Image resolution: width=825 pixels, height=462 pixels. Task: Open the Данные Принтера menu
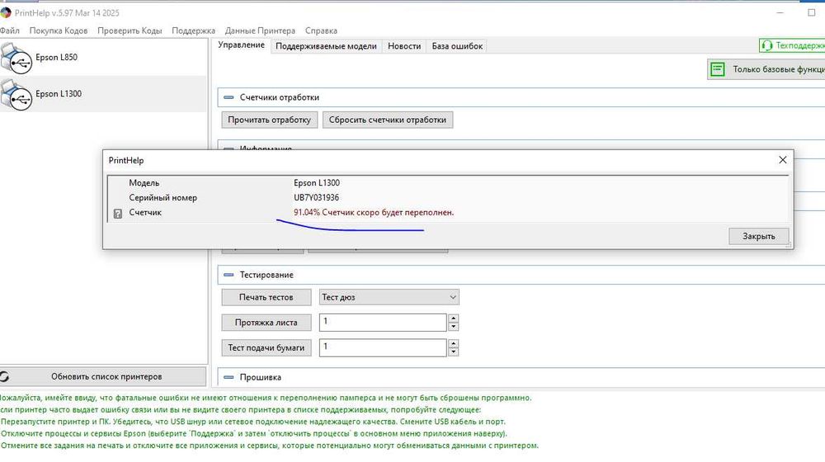(260, 31)
